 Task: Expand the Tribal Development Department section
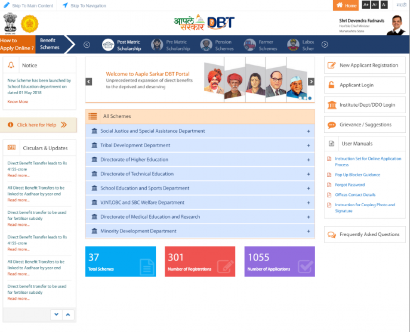coord(308,146)
